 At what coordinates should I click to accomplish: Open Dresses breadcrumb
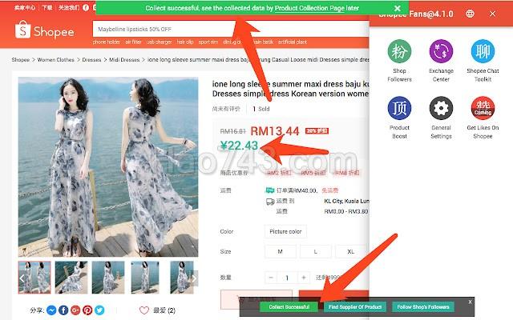click(91, 60)
